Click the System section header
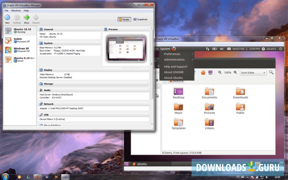The width and height of the screenshot is (288, 180). (70, 43)
